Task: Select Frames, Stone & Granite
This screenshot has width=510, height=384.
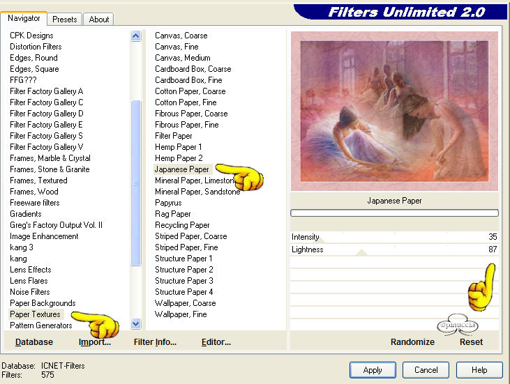Action: point(50,169)
